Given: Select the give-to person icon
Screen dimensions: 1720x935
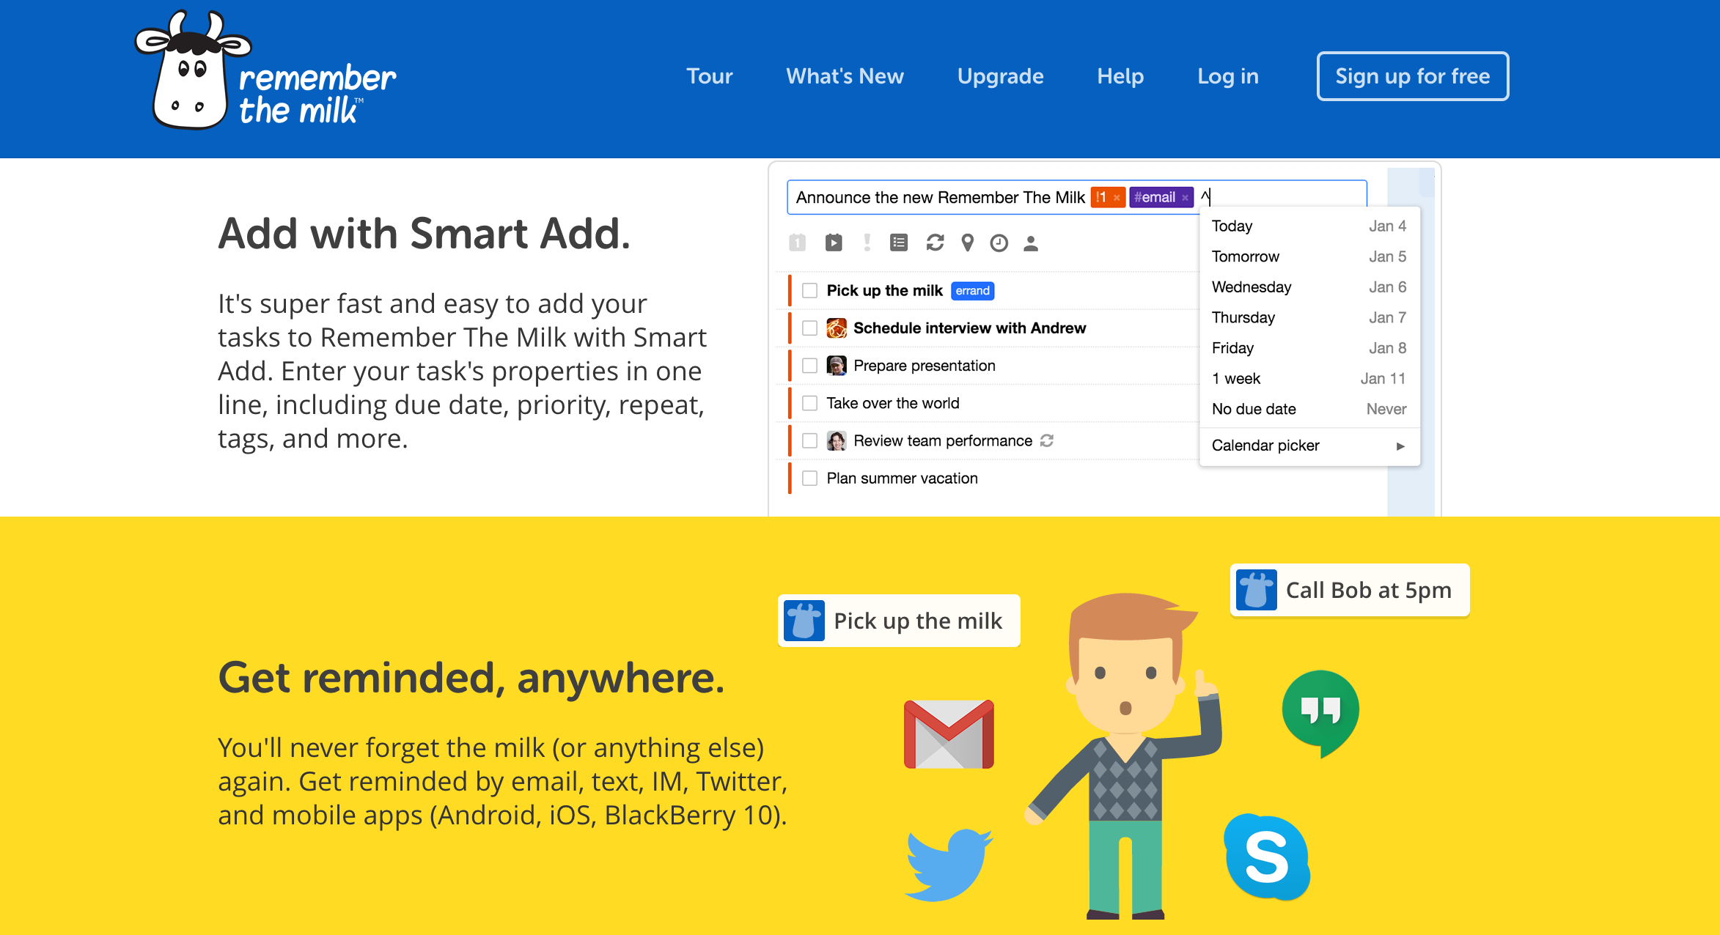Looking at the screenshot, I should coord(1031,243).
